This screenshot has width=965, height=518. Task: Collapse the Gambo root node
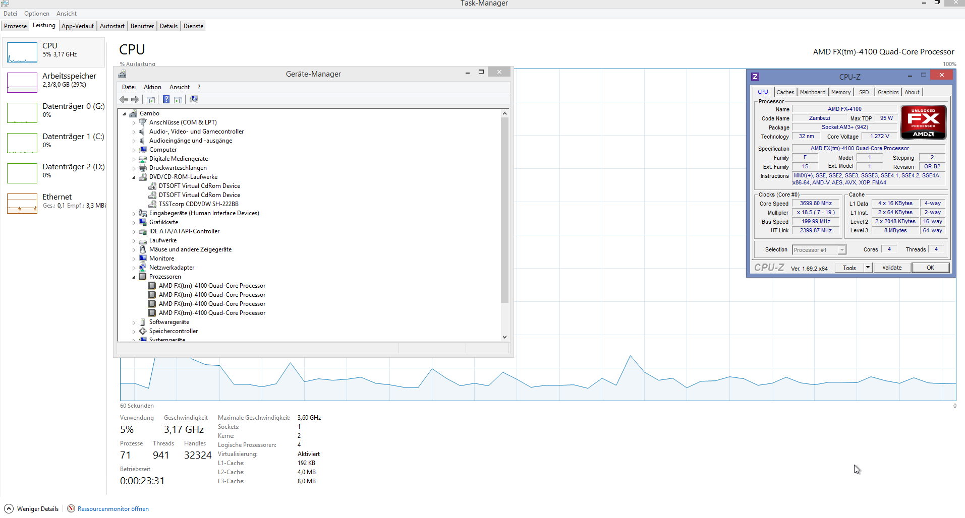pyautogui.click(x=125, y=114)
